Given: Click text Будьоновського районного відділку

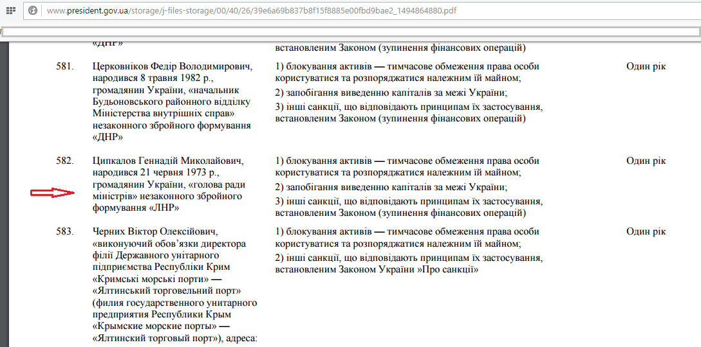Looking at the screenshot, I should click(x=171, y=102).
